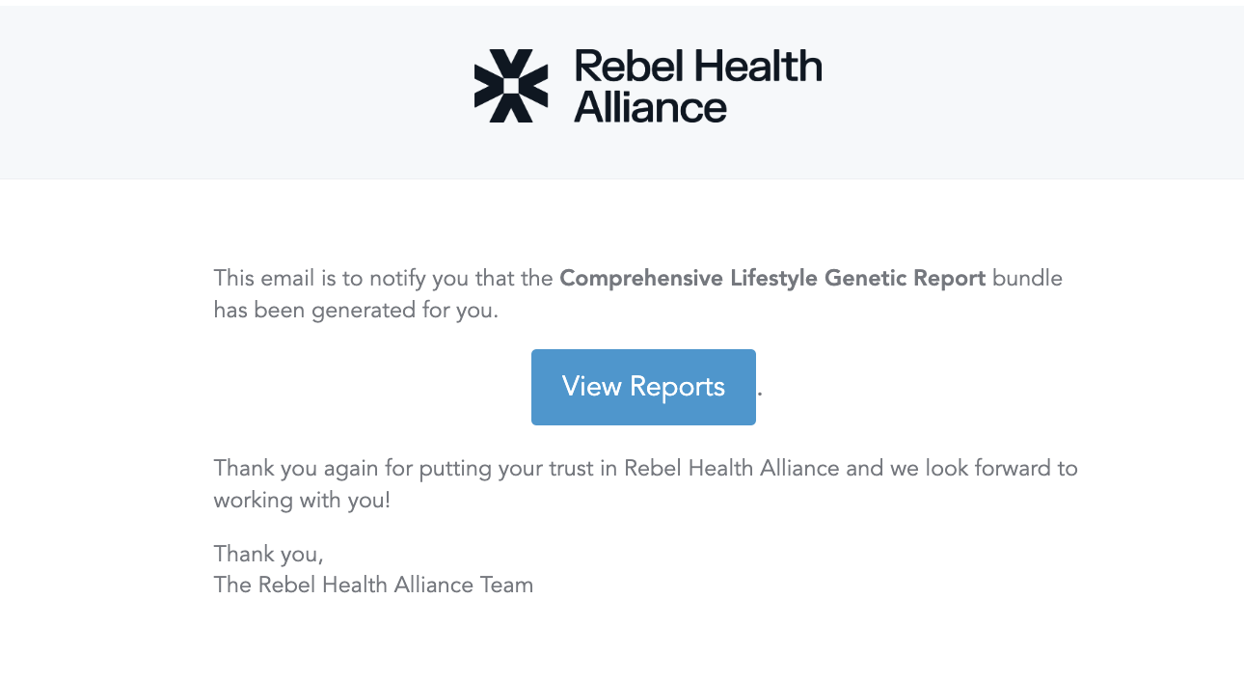Viewport: 1244px width, 681px height.
Task: Click the bold Comprehensive Lifestyle Genetic Report text
Action: coord(772,278)
